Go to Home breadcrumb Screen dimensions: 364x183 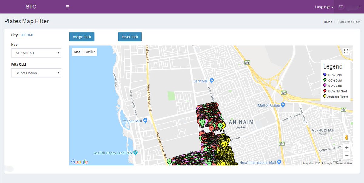(x=328, y=22)
